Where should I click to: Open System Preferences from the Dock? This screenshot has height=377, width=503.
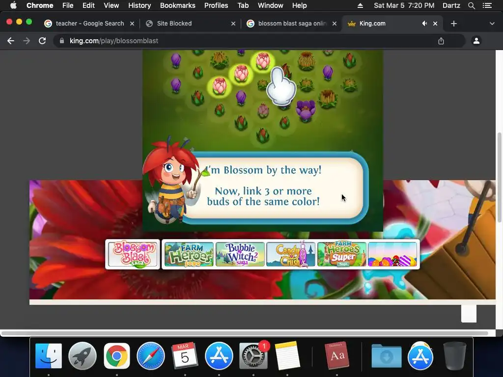253,356
